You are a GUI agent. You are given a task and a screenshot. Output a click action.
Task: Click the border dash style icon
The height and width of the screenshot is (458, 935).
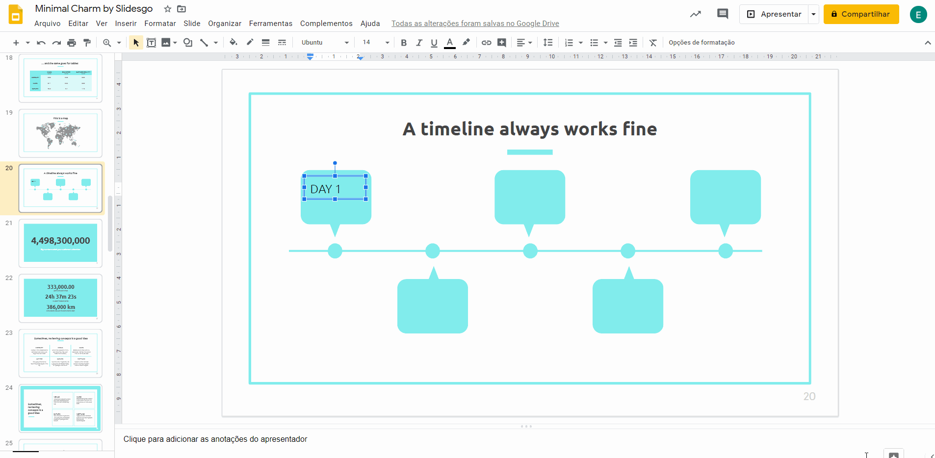282,43
